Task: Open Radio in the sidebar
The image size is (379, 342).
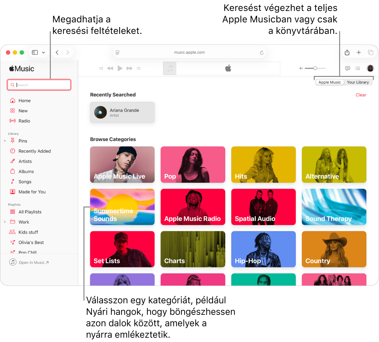Action: [24, 121]
